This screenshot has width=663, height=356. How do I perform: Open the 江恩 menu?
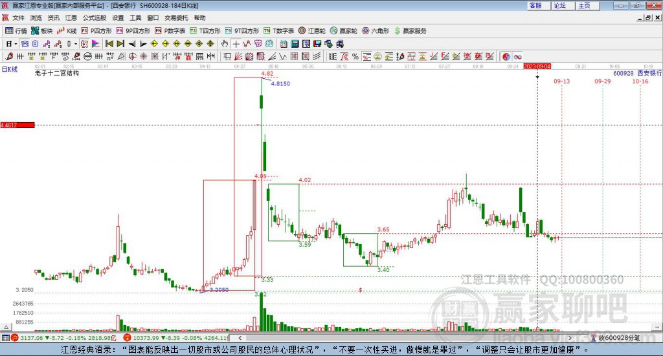tap(71, 17)
